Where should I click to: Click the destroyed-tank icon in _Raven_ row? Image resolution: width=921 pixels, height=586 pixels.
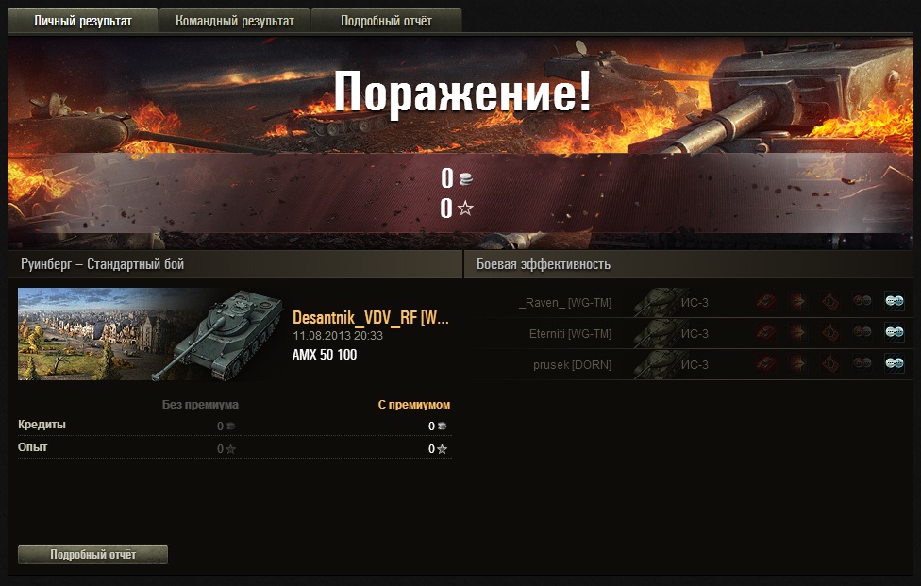click(x=766, y=301)
